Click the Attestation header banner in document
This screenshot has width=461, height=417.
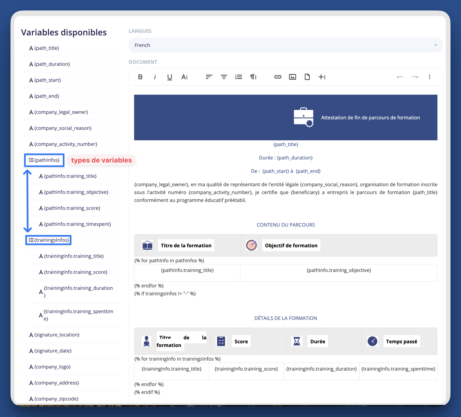(x=286, y=117)
